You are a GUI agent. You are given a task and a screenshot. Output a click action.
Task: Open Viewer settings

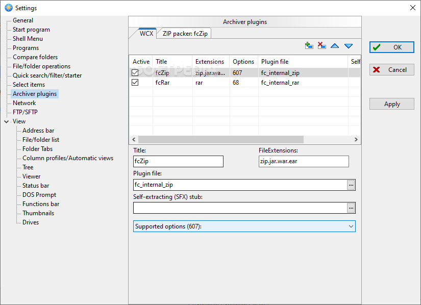coord(32,176)
